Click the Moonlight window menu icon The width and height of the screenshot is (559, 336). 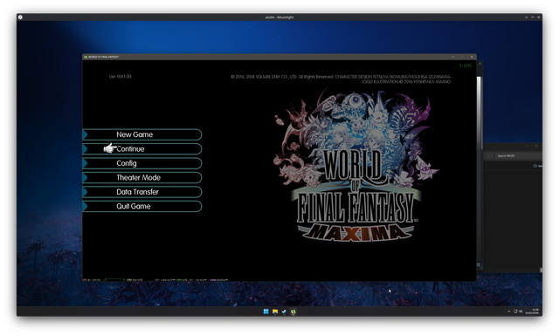[x=20, y=17]
